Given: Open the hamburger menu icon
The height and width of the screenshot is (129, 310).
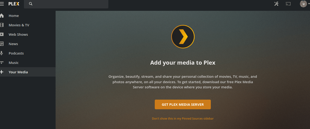Looking at the screenshot, I should pos(2,4).
